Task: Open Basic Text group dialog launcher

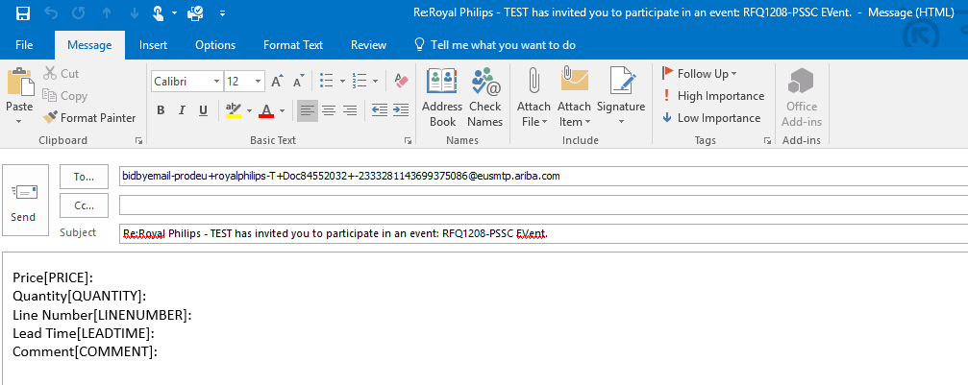Action: 409,141
